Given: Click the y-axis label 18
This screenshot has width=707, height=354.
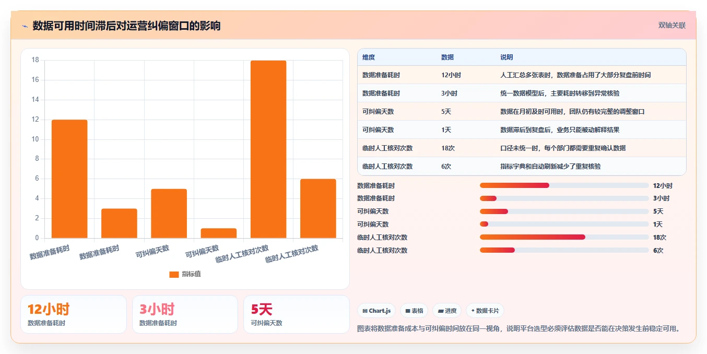Looking at the screenshot, I should 36,60.
